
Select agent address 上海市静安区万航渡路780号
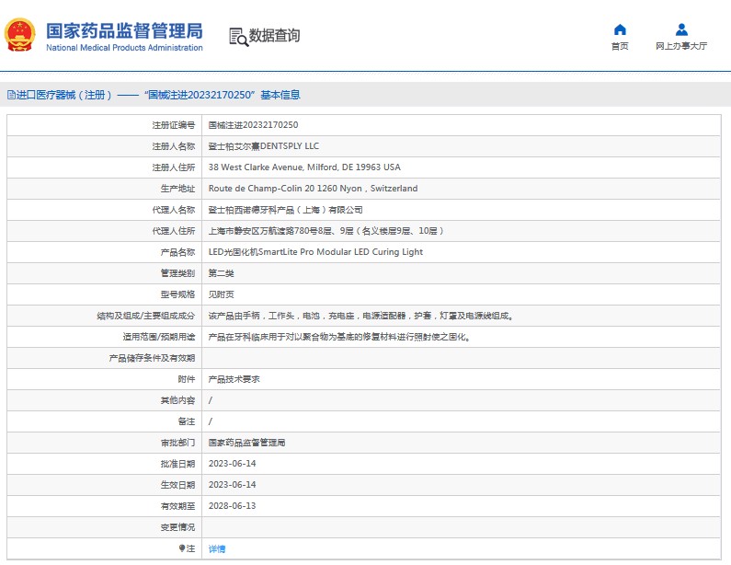[326, 231]
